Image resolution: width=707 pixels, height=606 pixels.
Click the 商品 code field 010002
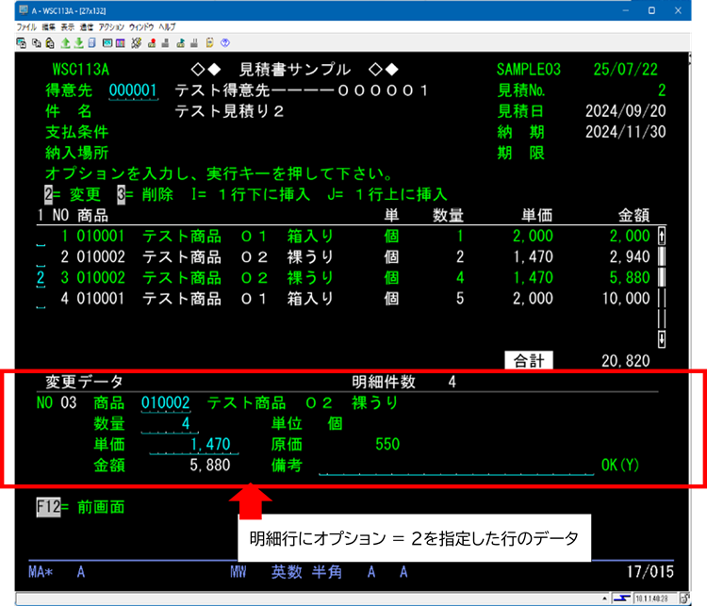tap(166, 403)
